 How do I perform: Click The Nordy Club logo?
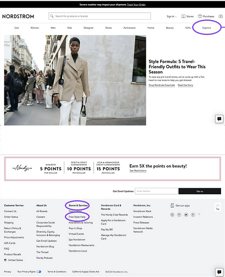(x=22, y=168)
